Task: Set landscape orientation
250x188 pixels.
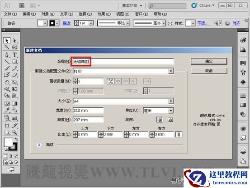Action: pos(170,120)
